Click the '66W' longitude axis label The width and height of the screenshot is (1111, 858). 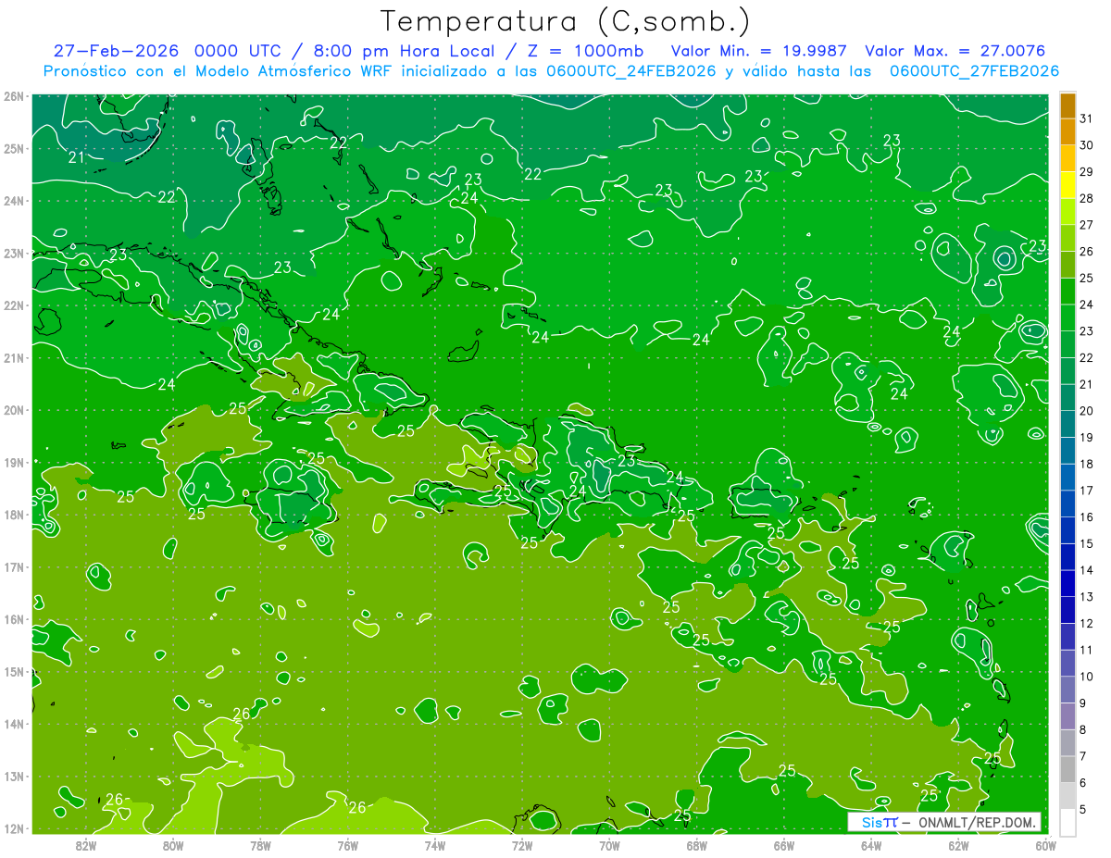(784, 844)
